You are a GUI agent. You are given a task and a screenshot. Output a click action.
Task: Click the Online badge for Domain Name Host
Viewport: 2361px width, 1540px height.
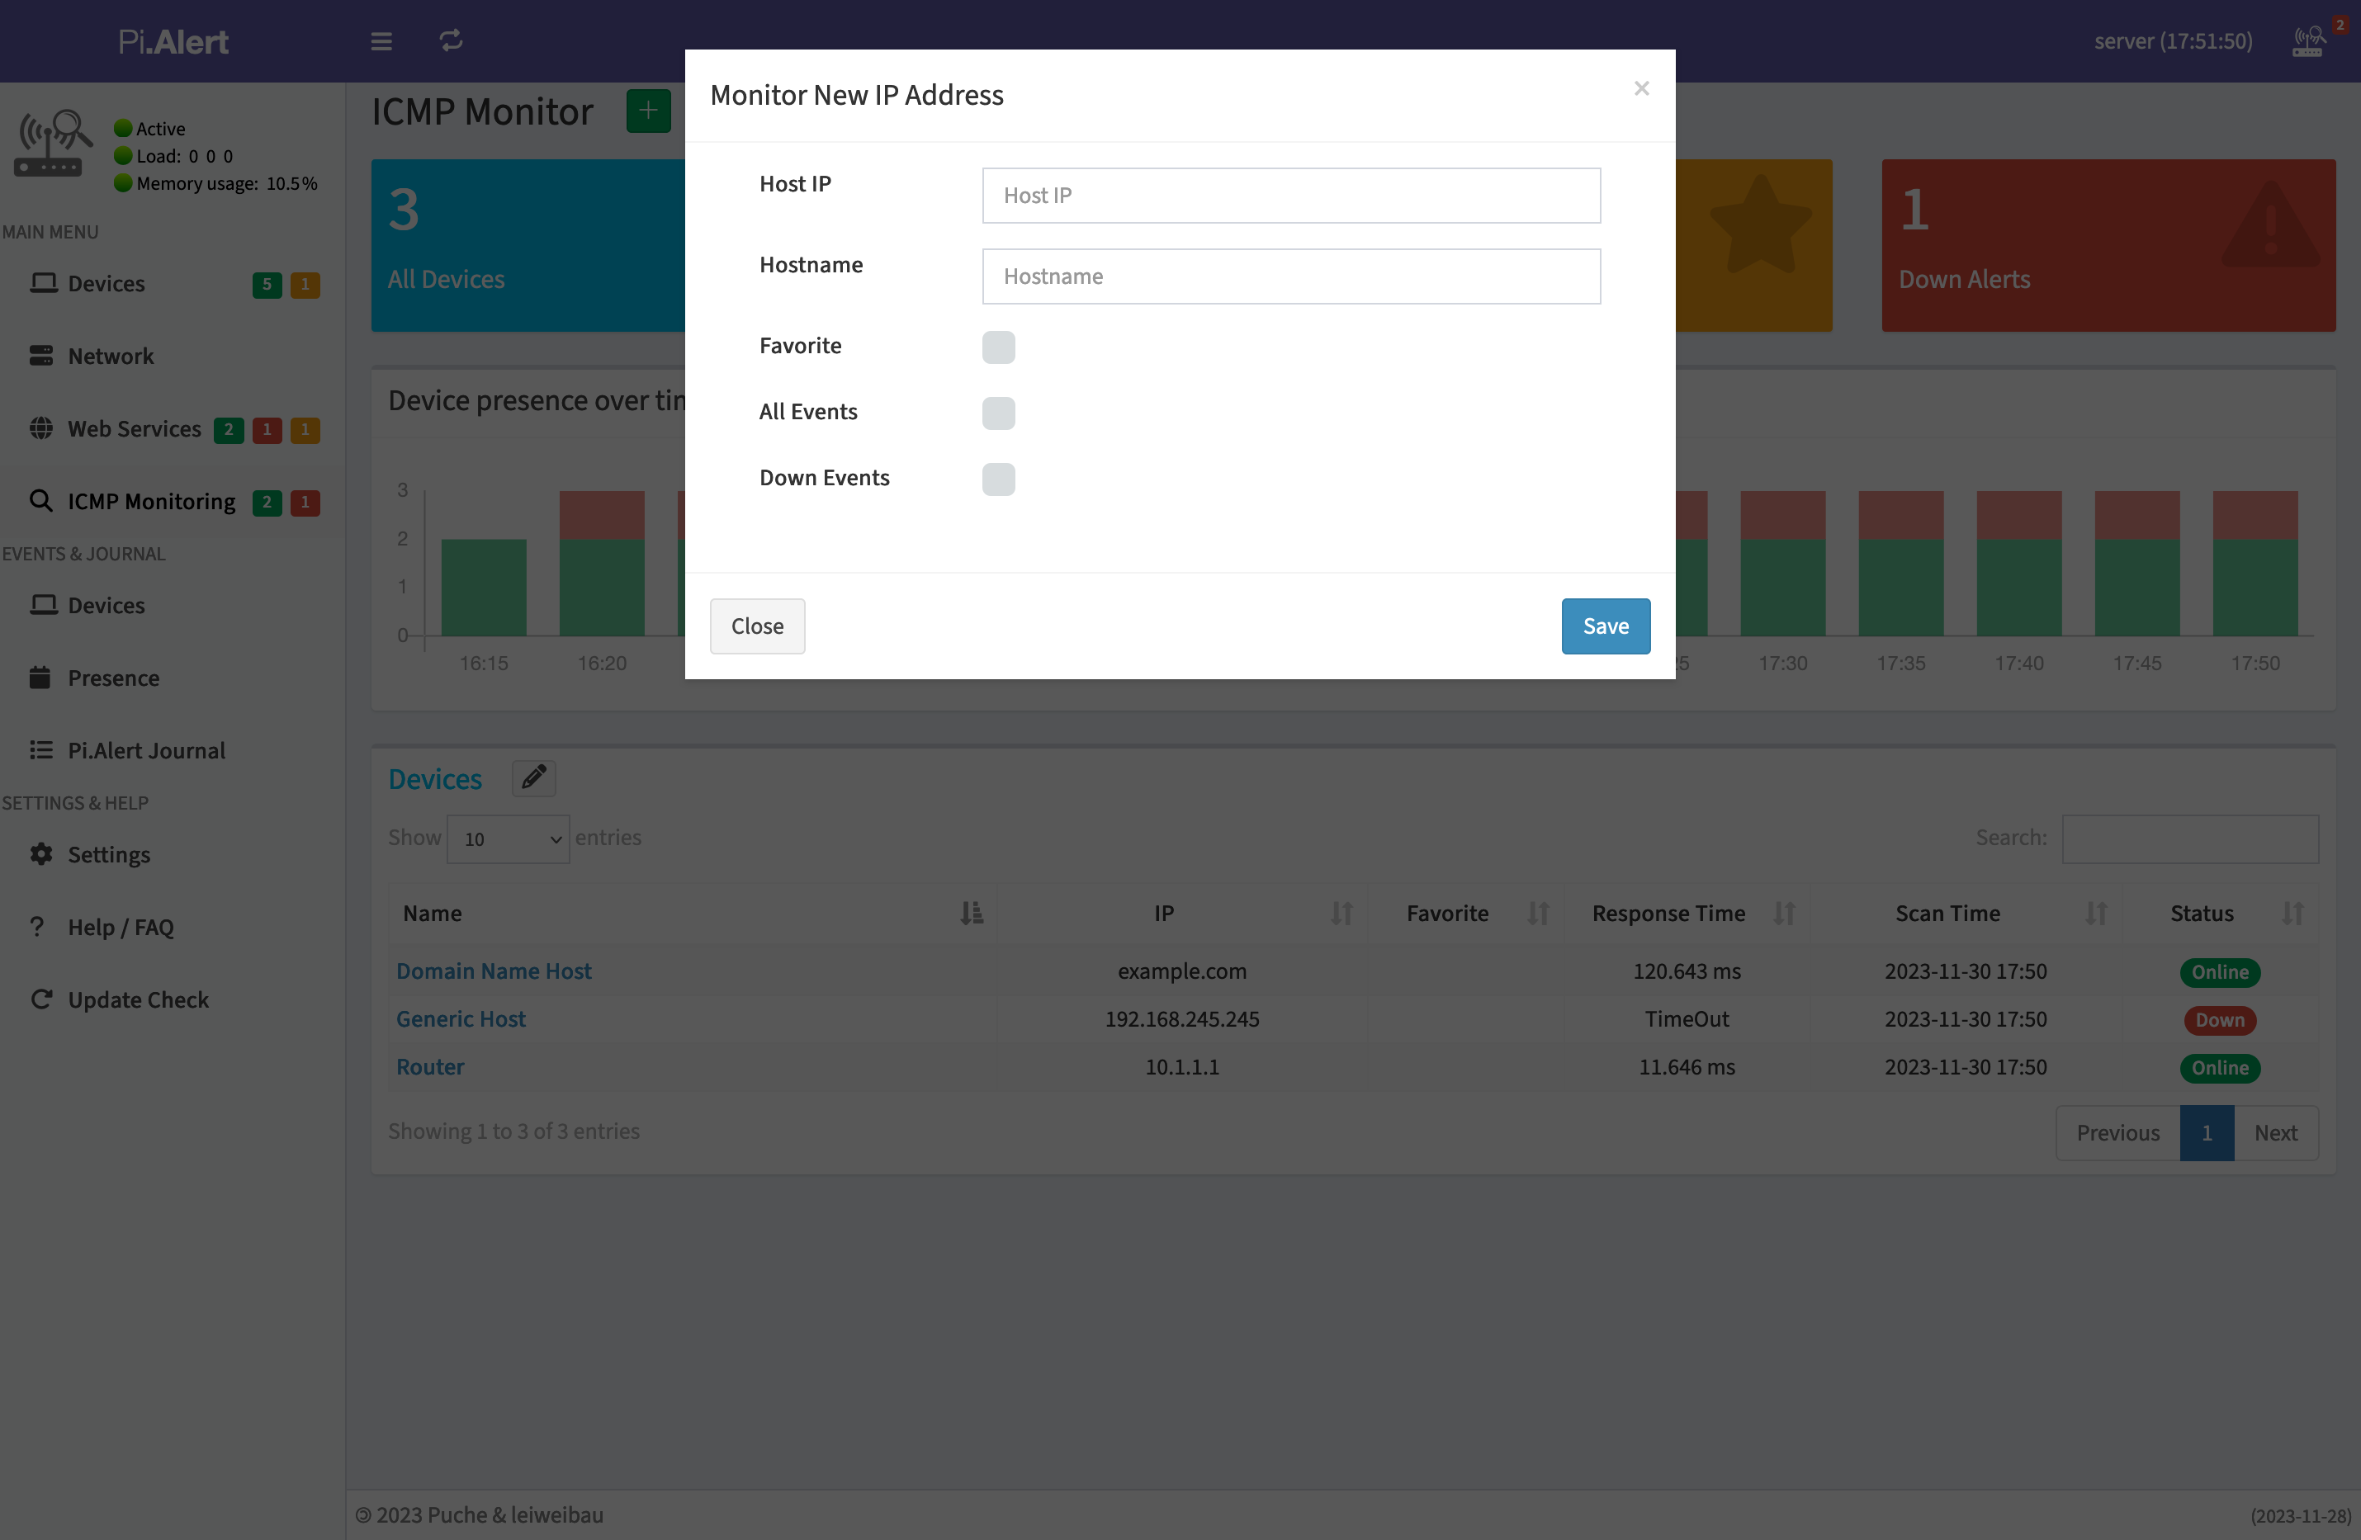tap(2219, 972)
